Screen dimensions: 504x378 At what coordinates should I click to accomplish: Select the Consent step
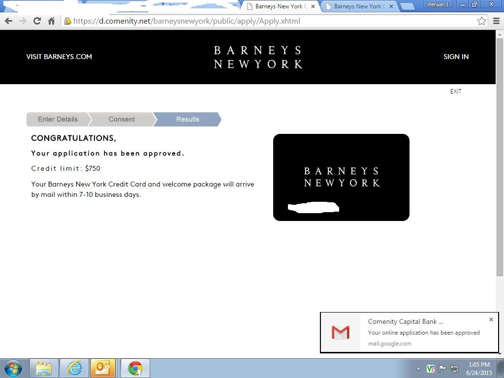[x=122, y=119]
